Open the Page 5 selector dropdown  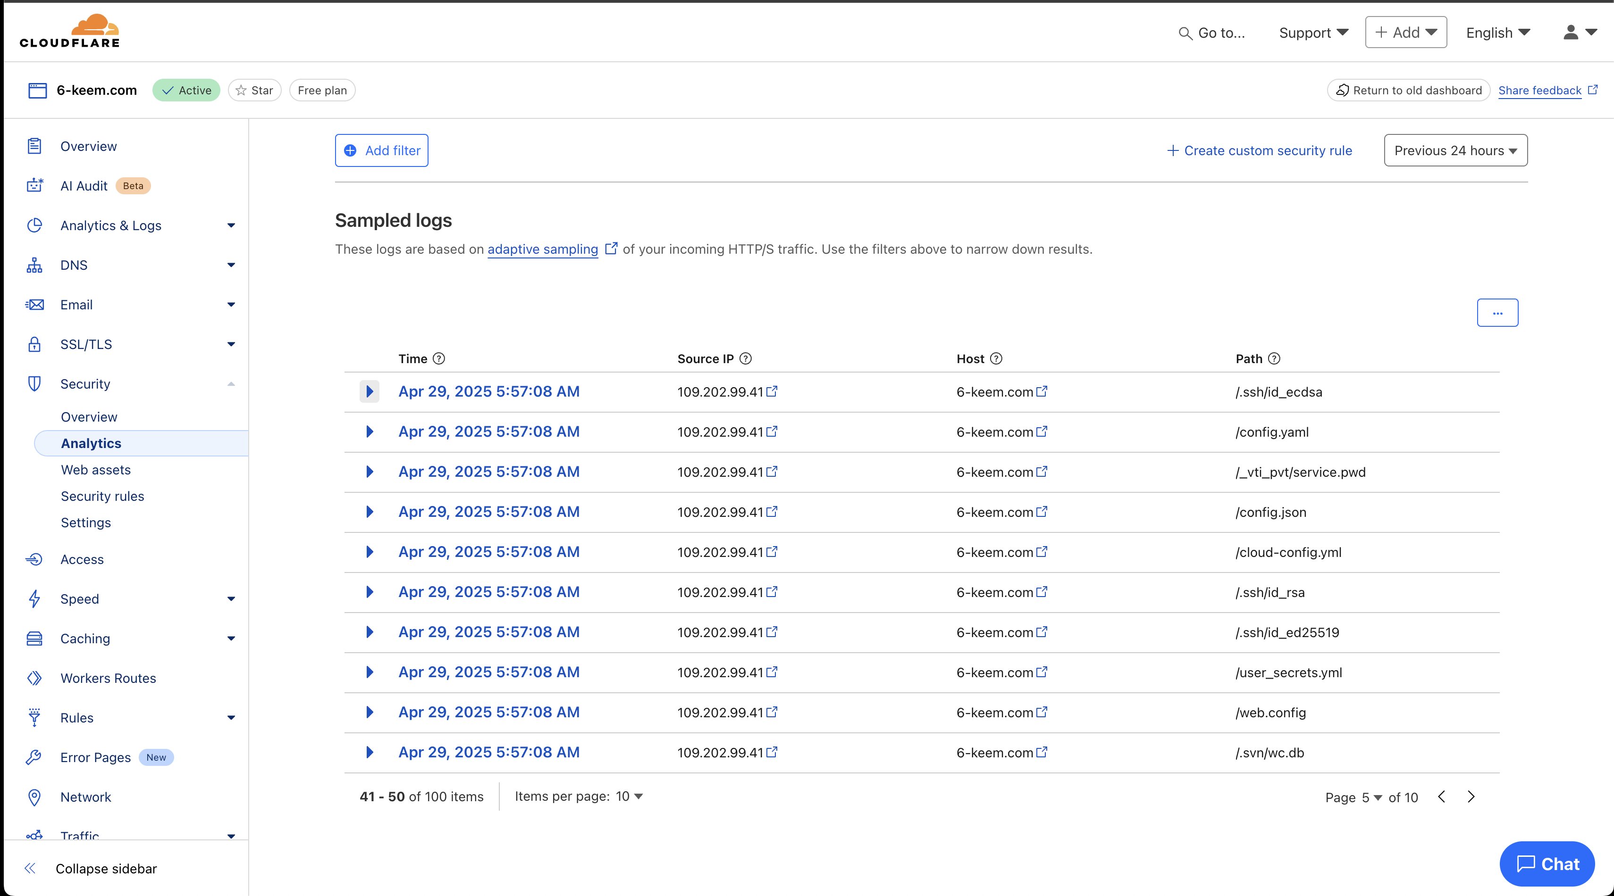(1372, 797)
